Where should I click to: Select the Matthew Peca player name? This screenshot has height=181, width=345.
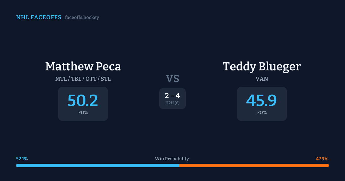click(x=83, y=66)
